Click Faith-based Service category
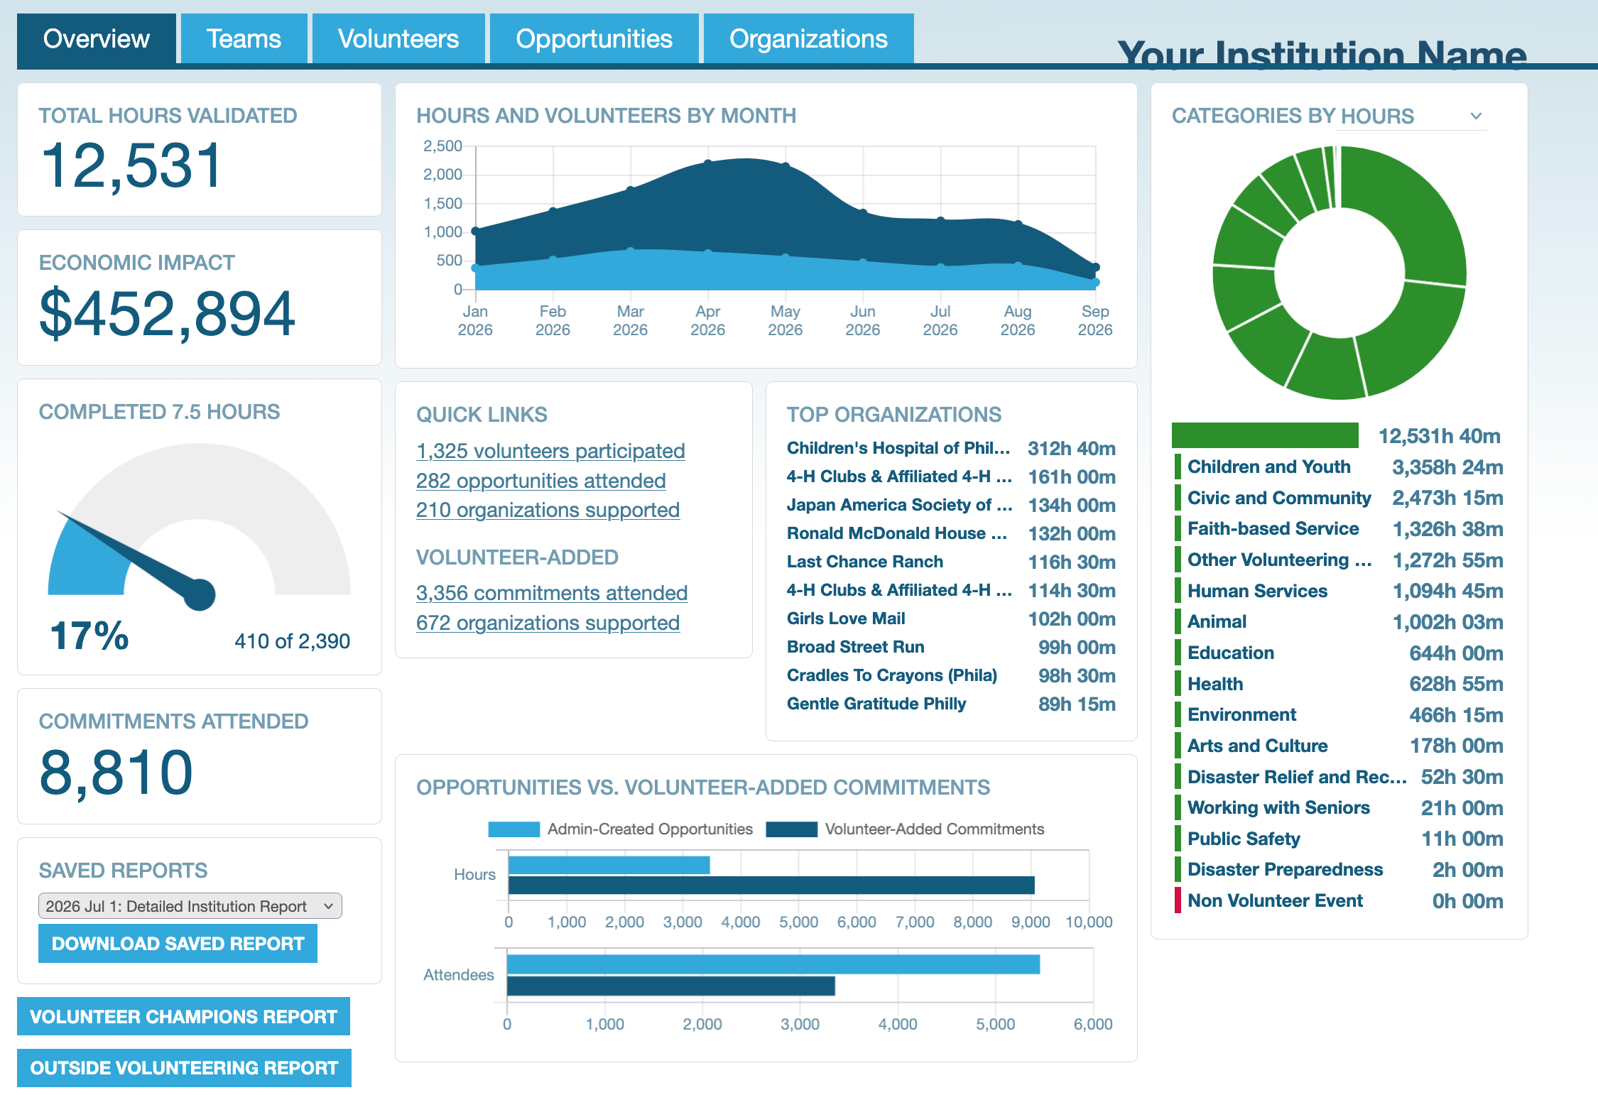The width and height of the screenshot is (1598, 1095). point(1339,529)
